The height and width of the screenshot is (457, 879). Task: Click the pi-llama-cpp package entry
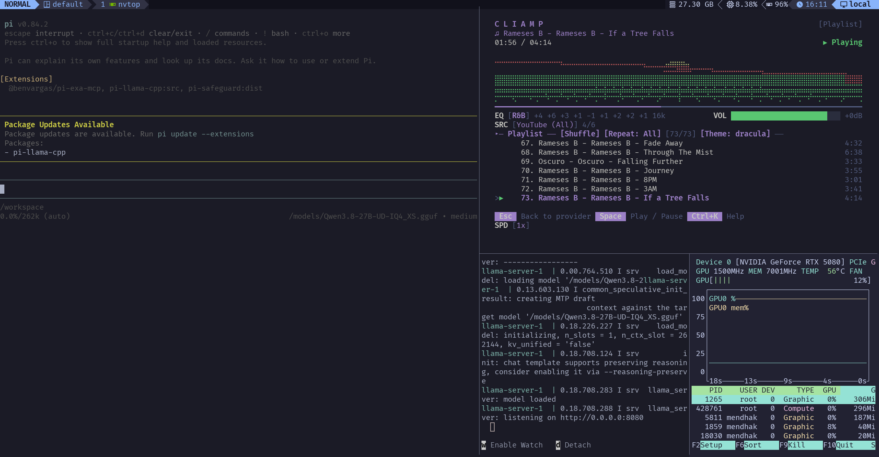tap(39, 152)
